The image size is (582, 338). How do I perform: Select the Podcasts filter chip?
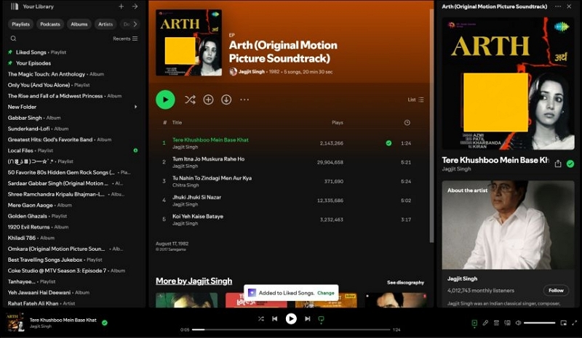coord(50,24)
